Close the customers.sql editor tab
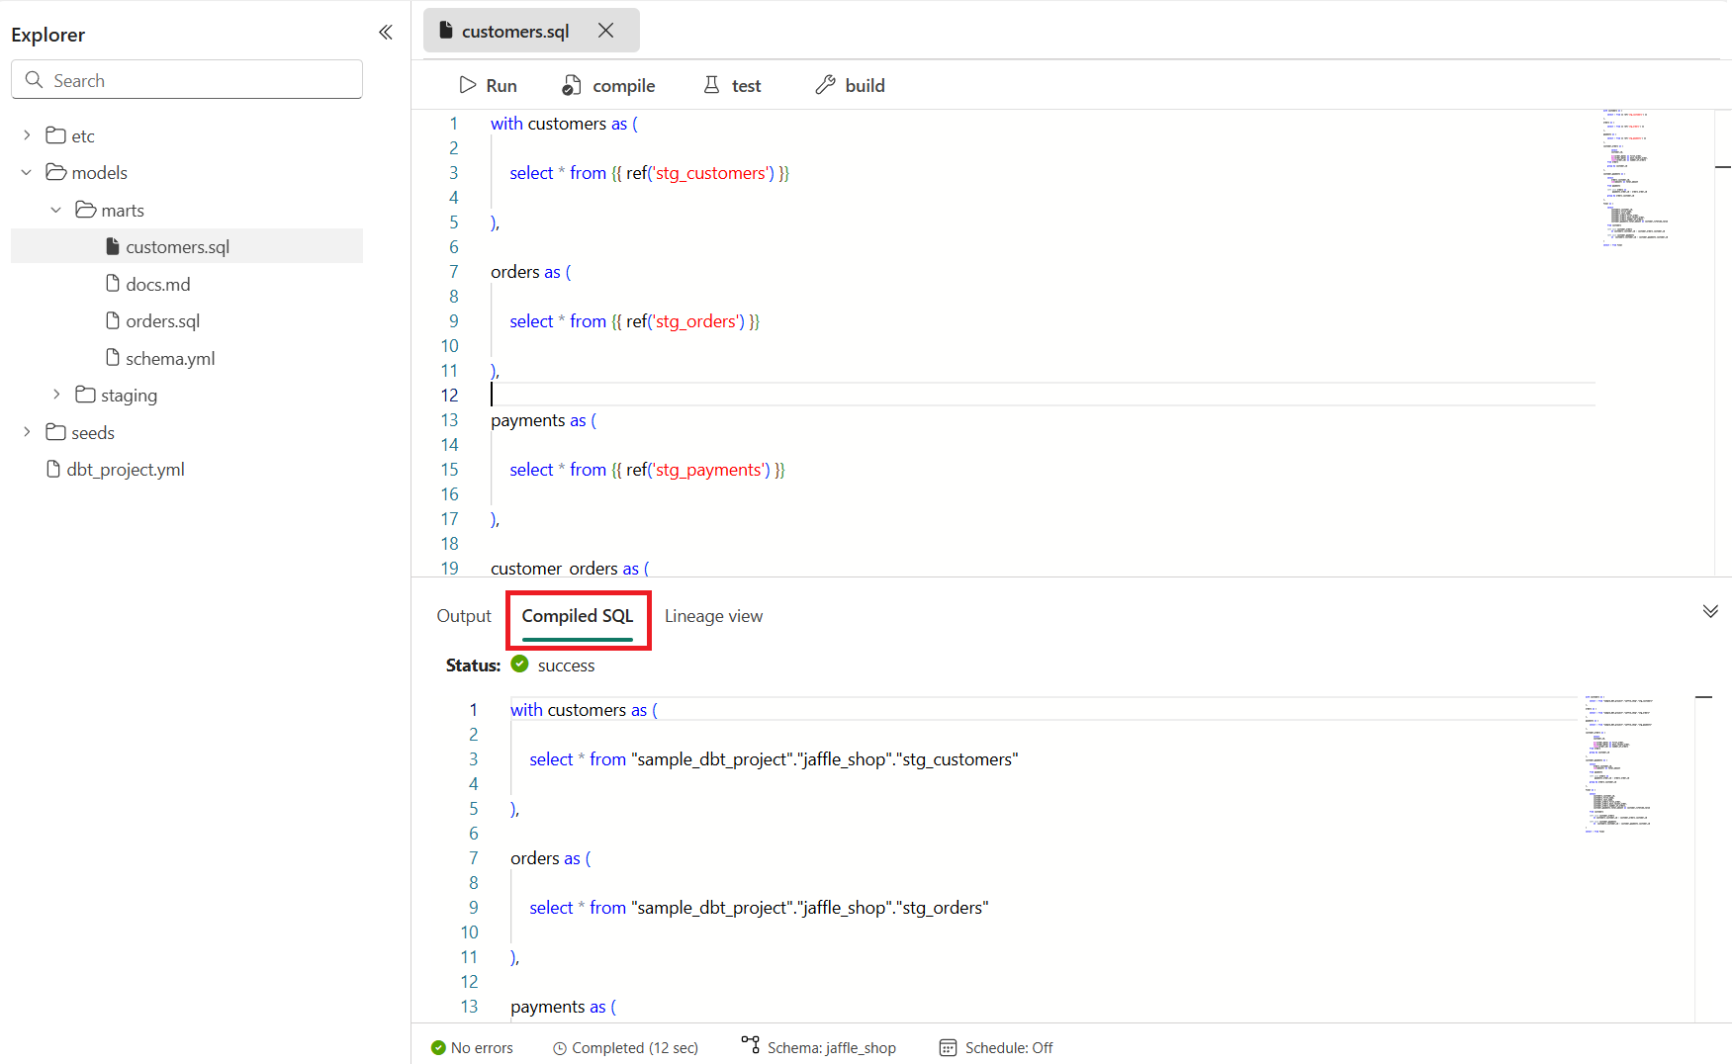Viewport: 1733px width, 1064px height. coord(605,31)
